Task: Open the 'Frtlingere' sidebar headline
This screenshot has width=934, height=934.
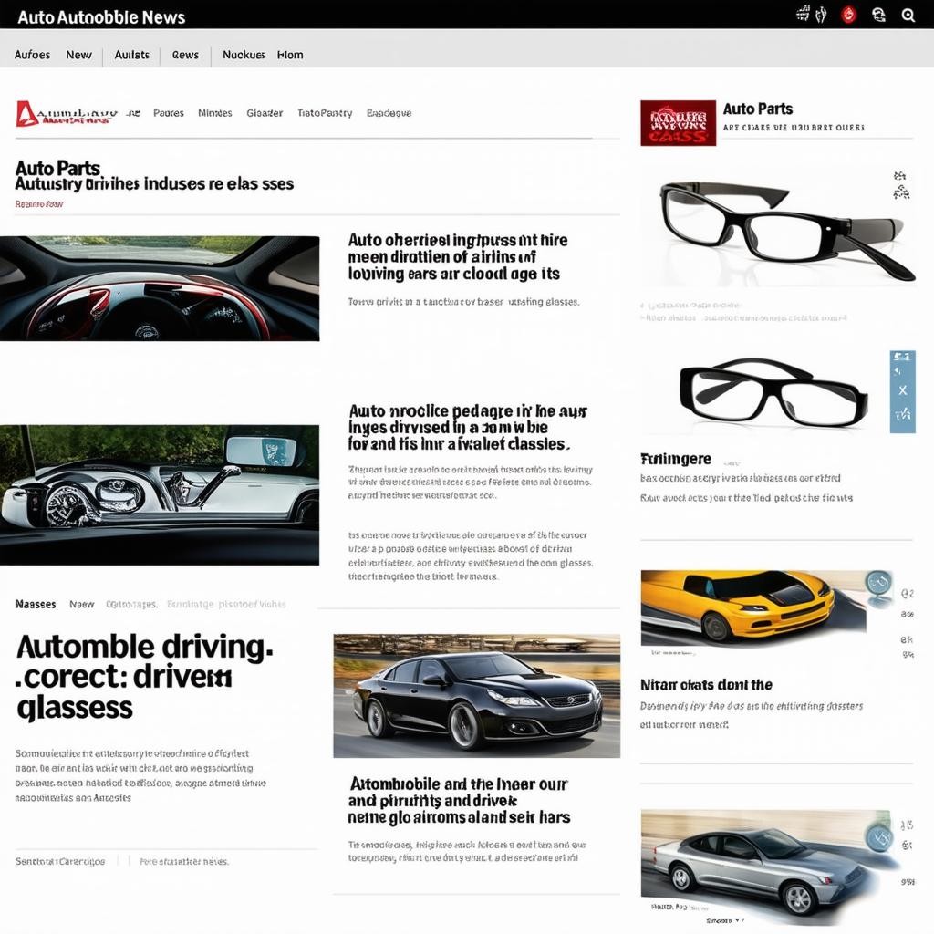Action: pyautogui.click(x=676, y=459)
